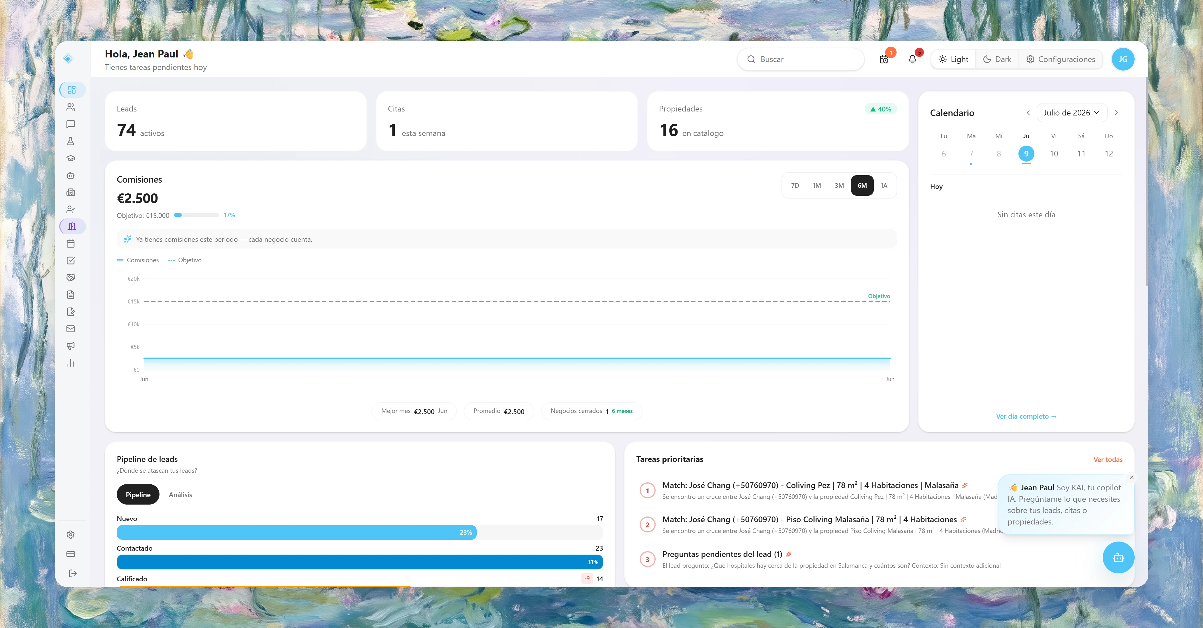The height and width of the screenshot is (628, 1203).
Task: Select the 1A commissions range
Action: [x=884, y=185]
